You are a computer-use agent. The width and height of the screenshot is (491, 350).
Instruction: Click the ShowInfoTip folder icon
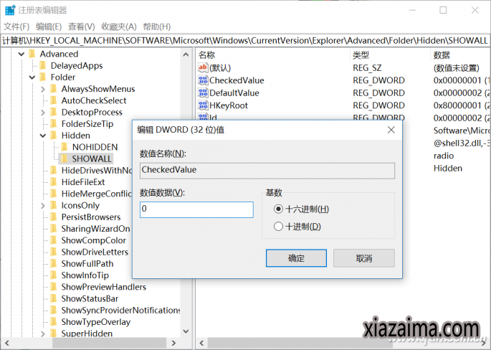(54, 275)
